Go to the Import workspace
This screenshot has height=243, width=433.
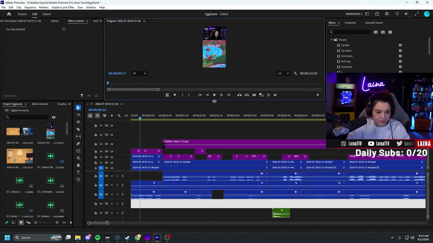pyautogui.click(x=22, y=14)
